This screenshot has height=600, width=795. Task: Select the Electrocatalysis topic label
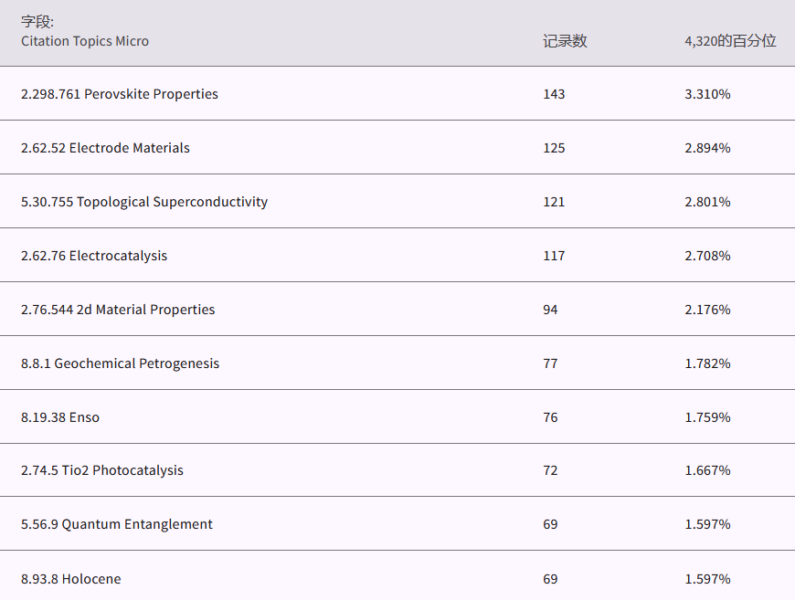coord(94,256)
